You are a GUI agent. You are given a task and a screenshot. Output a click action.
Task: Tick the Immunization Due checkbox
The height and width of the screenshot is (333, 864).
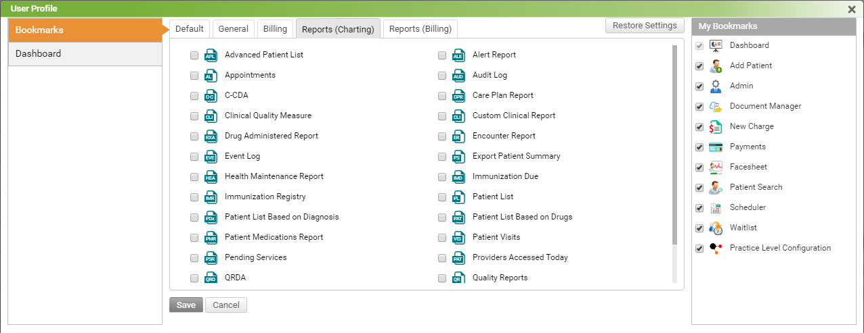(x=442, y=177)
